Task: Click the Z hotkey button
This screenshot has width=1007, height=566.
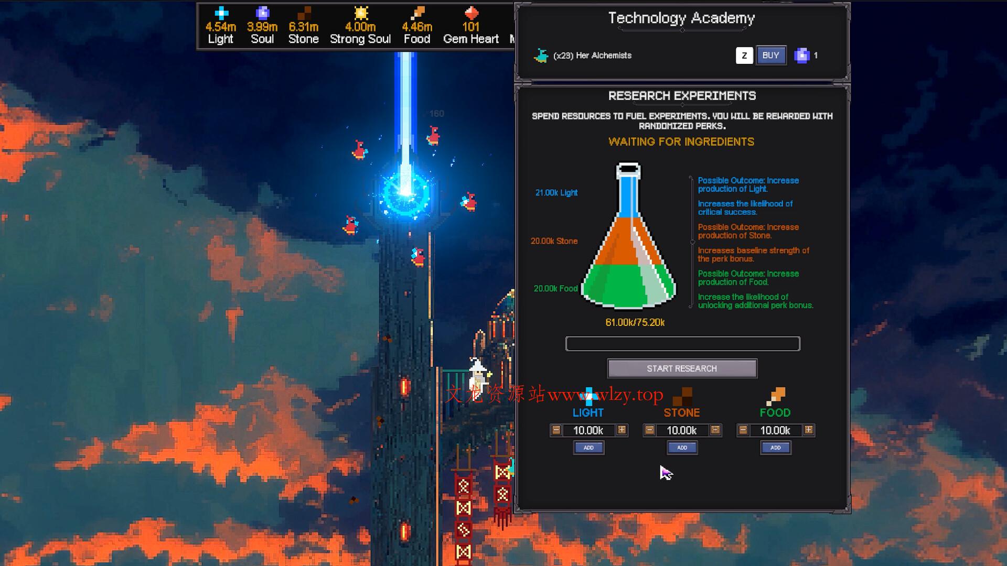Action: point(744,56)
